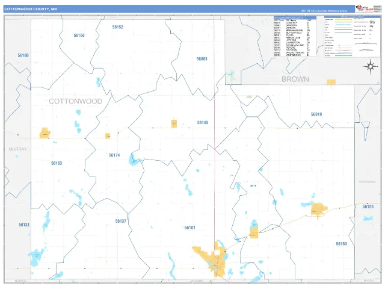Click the MURRAY county name label
Image resolution: width=385 pixels, height=289 pixels.
coord(17,149)
